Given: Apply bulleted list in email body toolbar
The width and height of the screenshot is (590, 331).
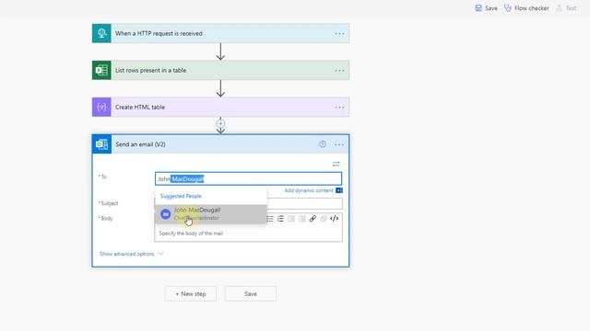Looking at the screenshot, I should [270, 219].
